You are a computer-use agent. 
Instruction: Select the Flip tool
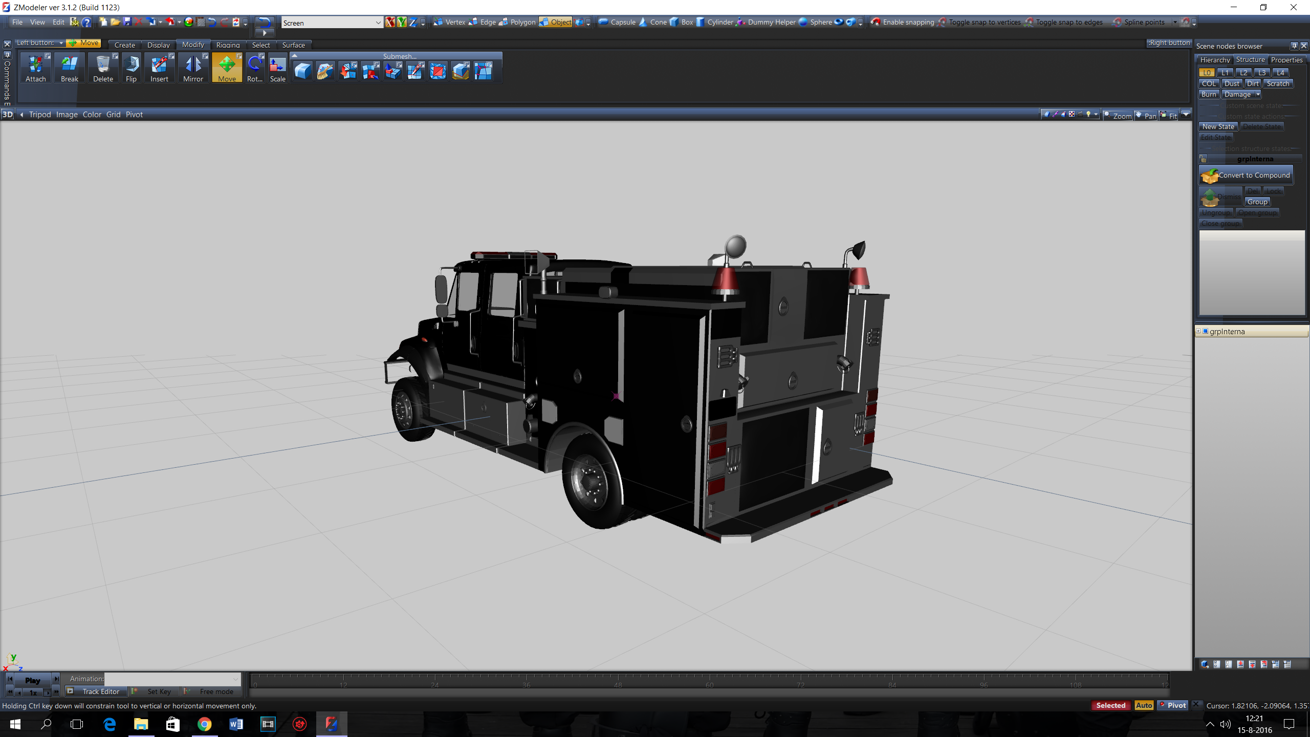[x=132, y=68]
